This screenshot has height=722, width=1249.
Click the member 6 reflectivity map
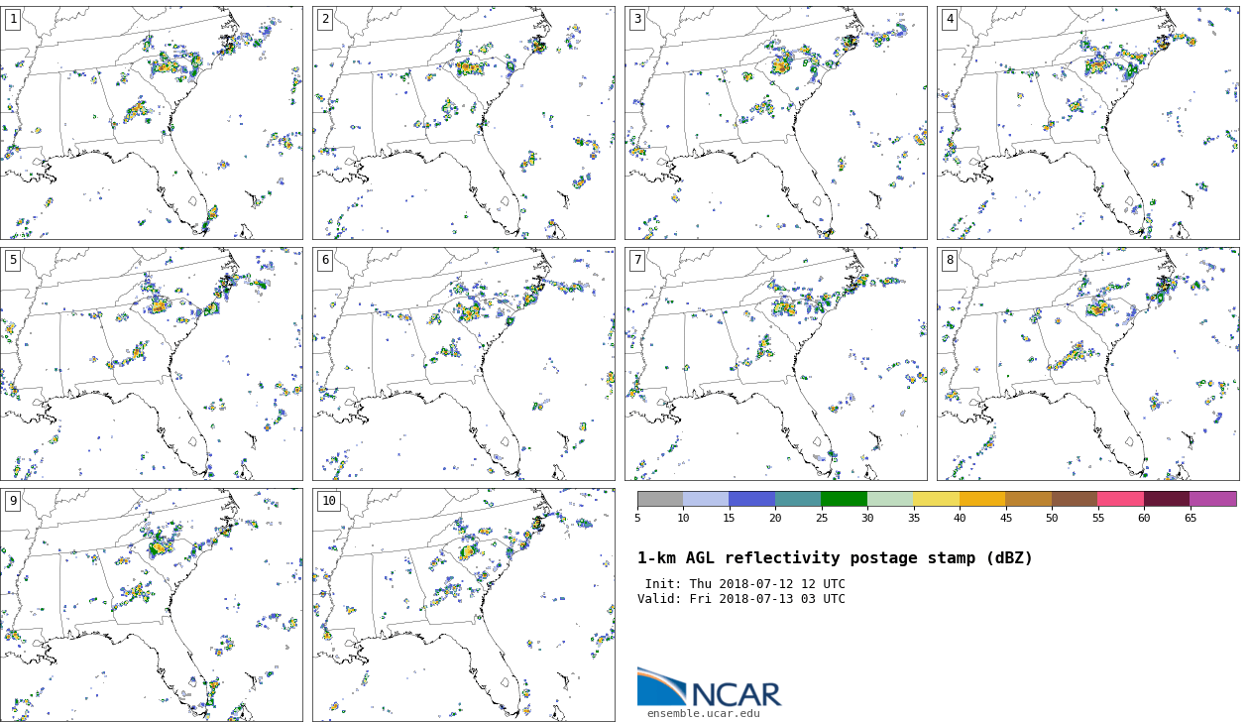(463, 363)
